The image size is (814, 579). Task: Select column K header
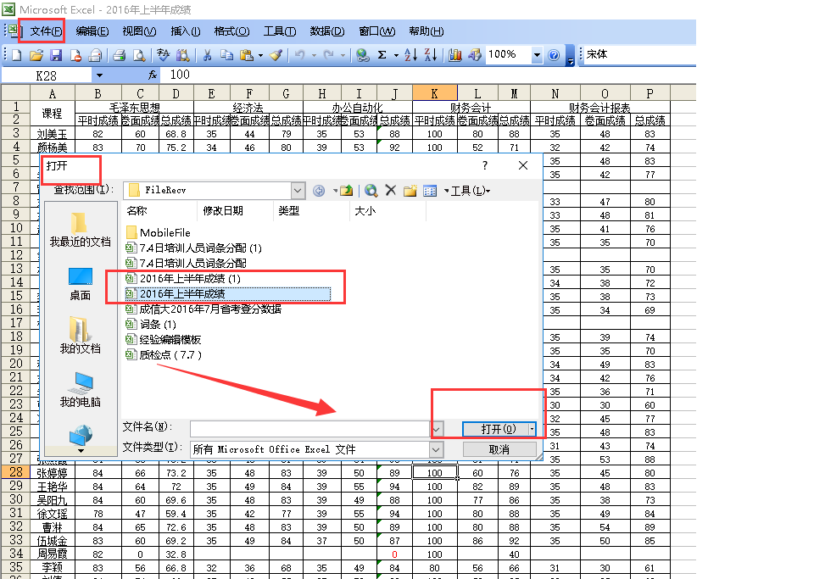coord(434,93)
